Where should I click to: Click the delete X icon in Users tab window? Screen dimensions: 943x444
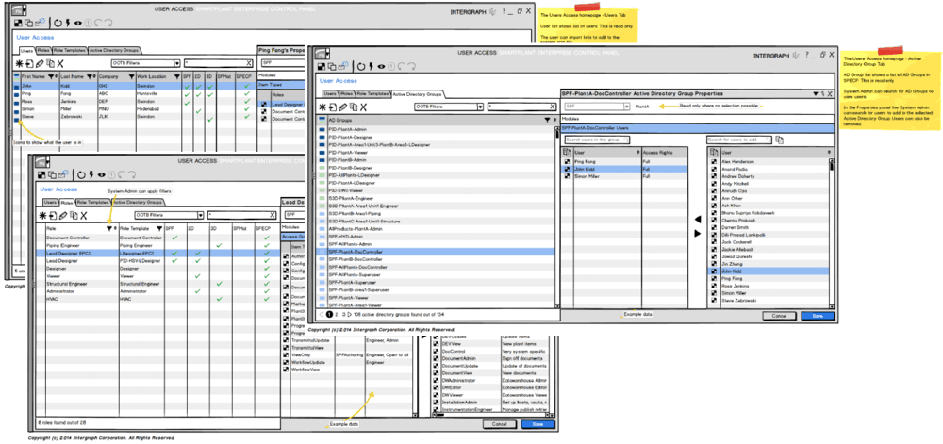[60, 62]
